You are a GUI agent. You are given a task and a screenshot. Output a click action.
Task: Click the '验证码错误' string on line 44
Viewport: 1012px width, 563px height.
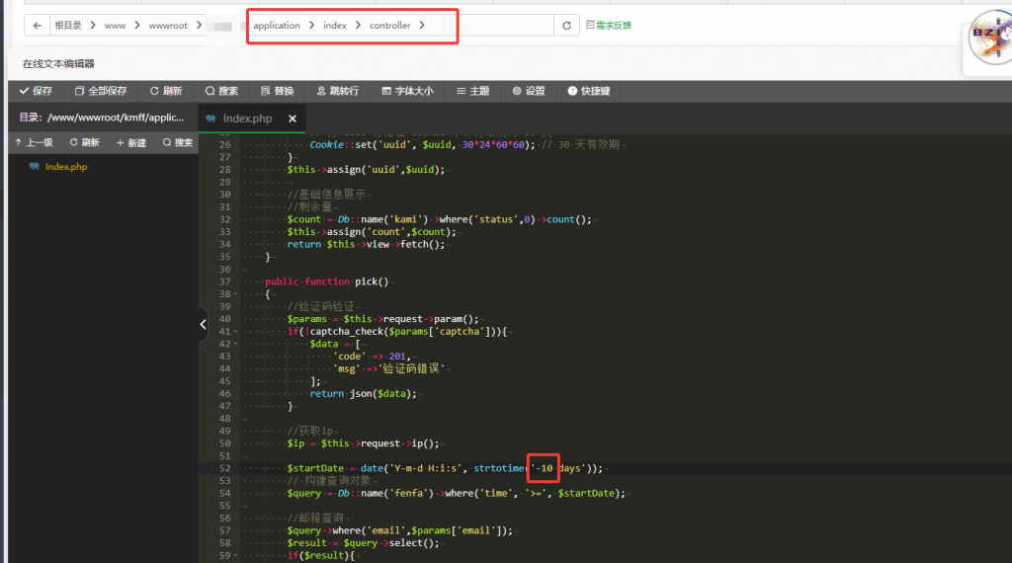point(411,368)
